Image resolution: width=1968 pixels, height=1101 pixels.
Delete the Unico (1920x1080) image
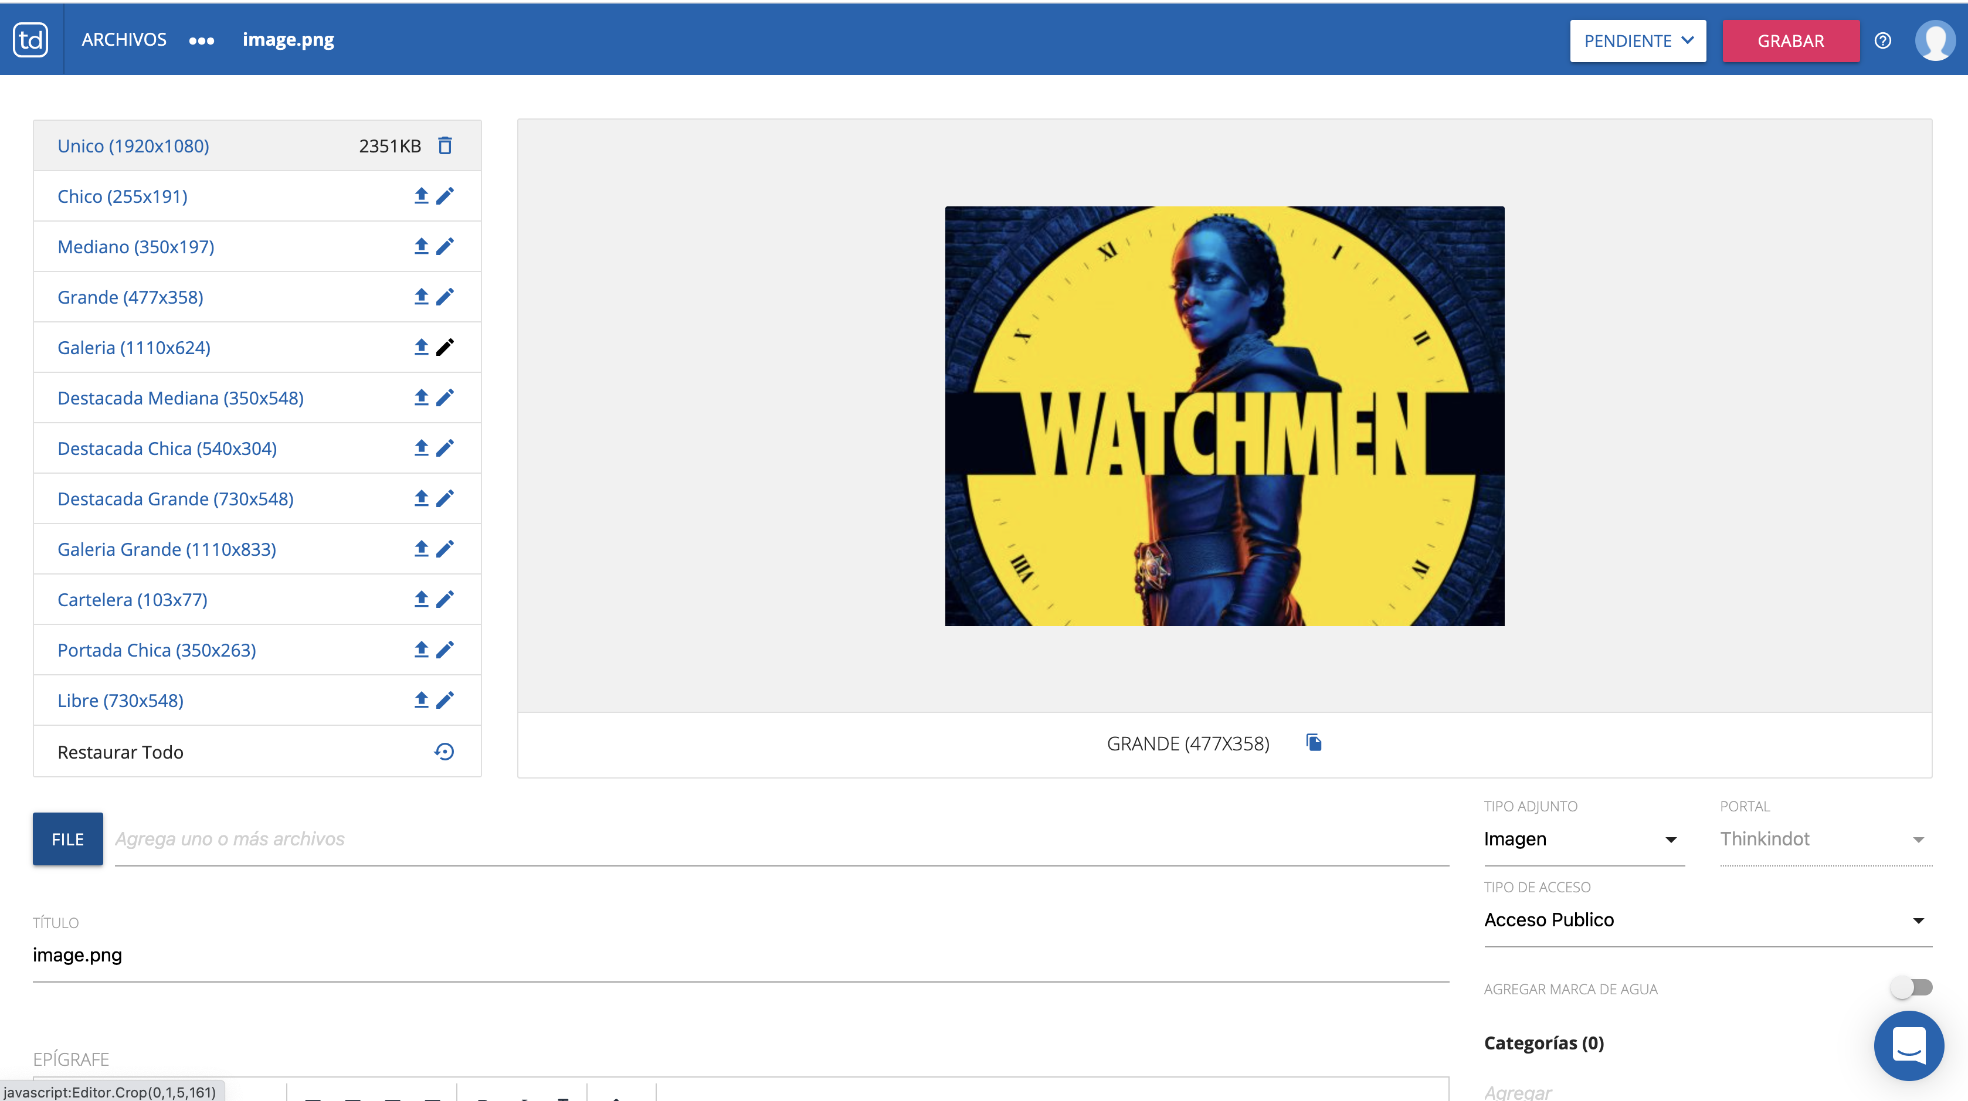click(x=445, y=146)
